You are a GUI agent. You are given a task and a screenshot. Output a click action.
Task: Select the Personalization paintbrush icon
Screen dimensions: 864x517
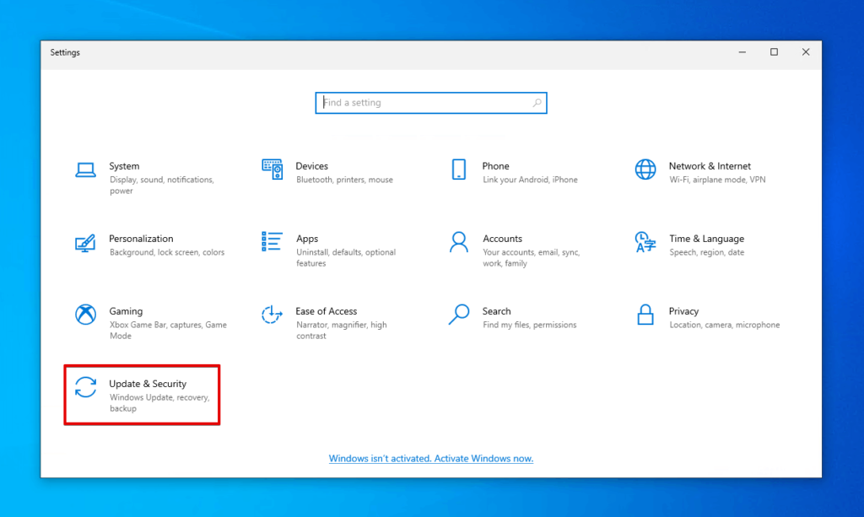[85, 243]
